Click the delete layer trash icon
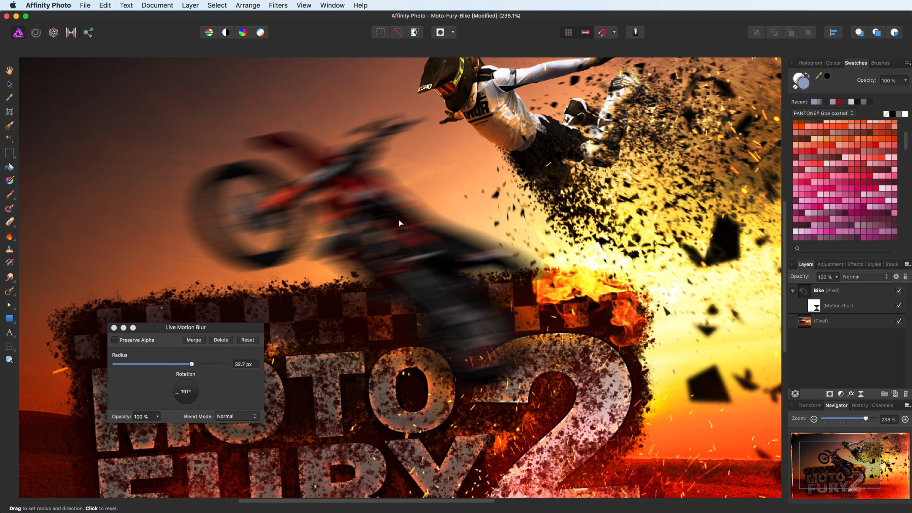 [906, 394]
